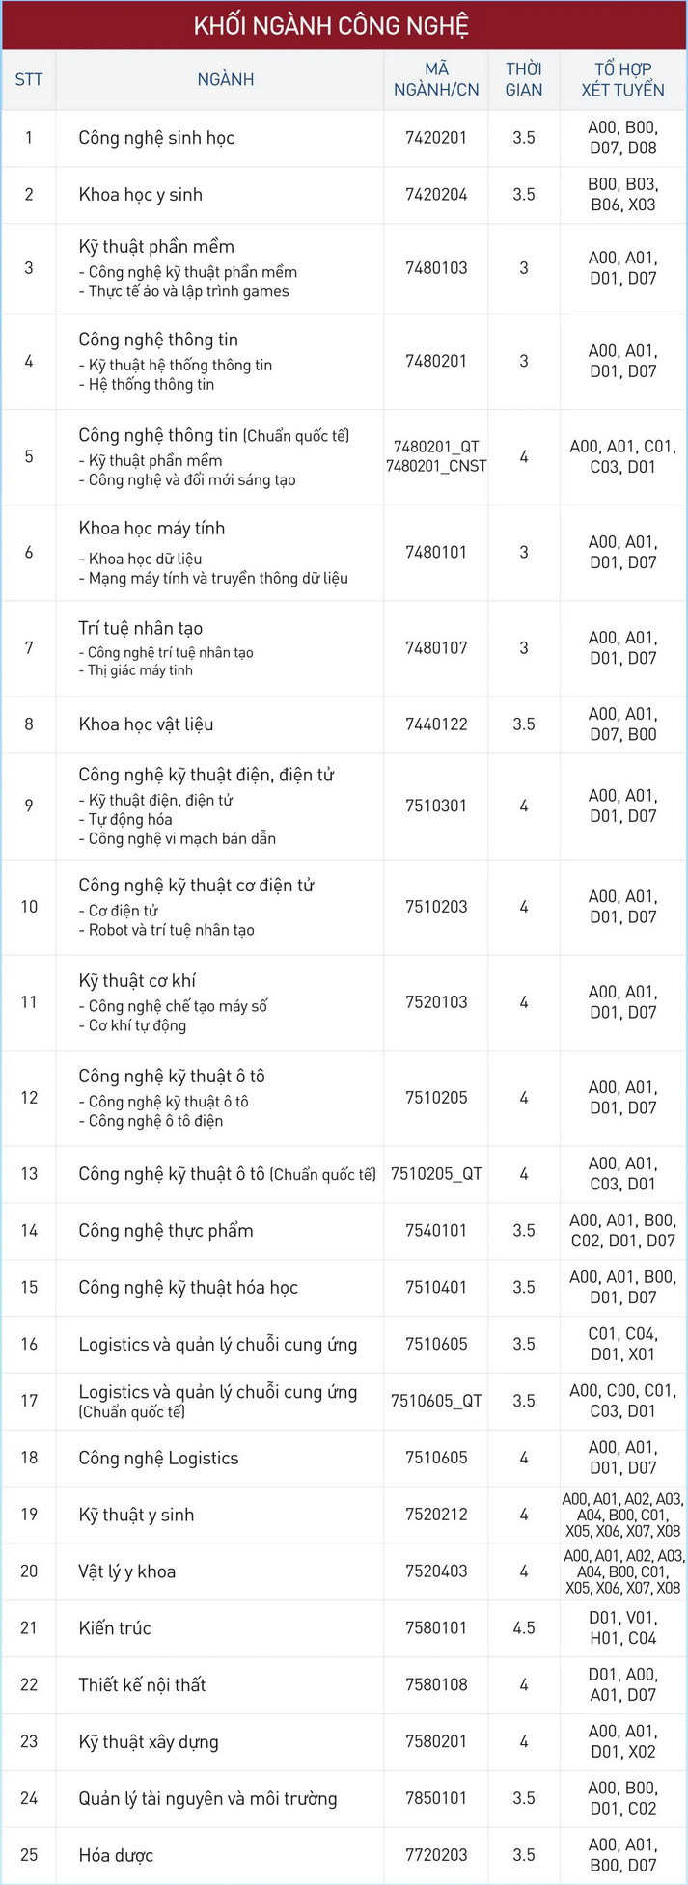This screenshot has width=688, height=1885.
Task: Click Robot và trí tuệ nhân tạo
Action: pyautogui.click(x=171, y=930)
